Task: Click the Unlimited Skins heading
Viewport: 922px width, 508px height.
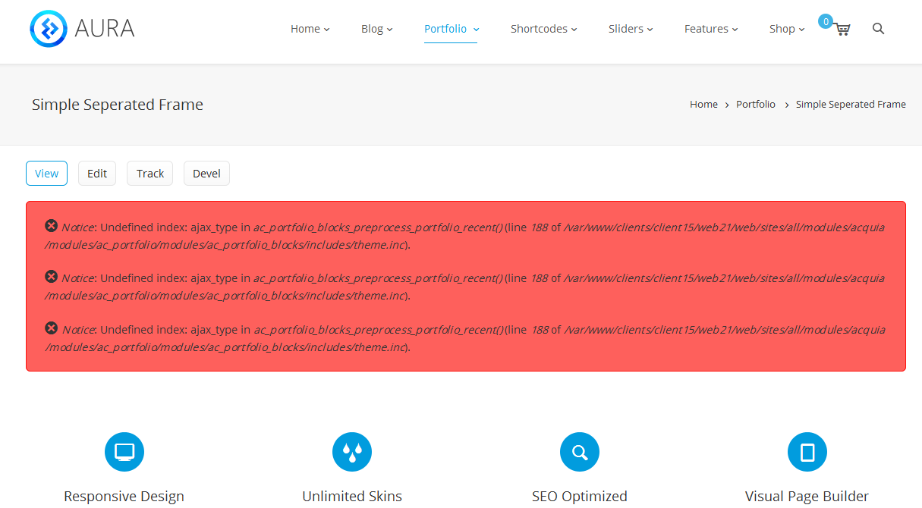Action: click(352, 497)
